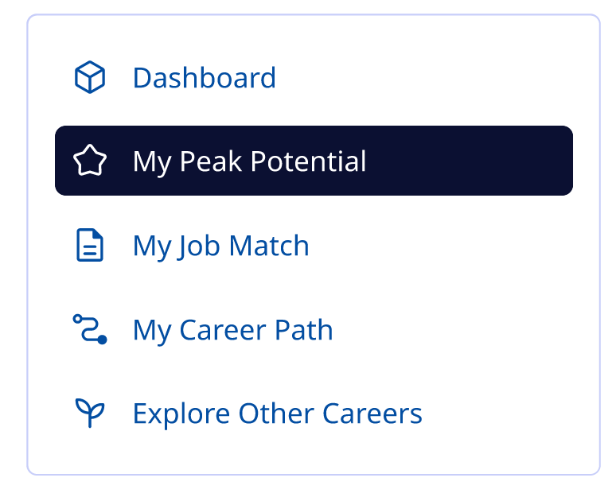Click the Dashboard text label
The height and width of the screenshot is (501, 616).
(204, 78)
